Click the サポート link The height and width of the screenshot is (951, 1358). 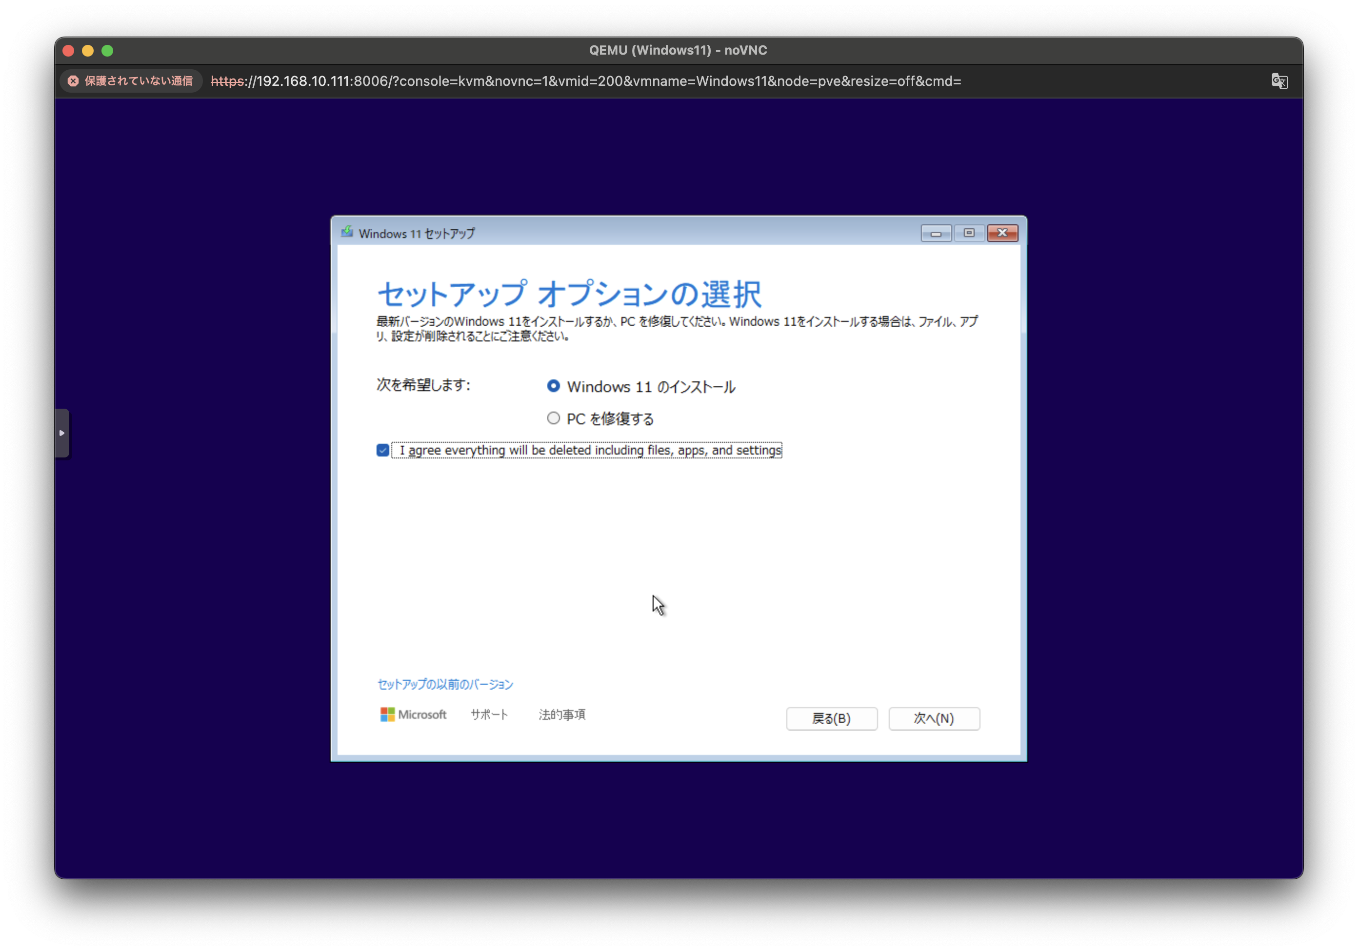[x=489, y=714]
